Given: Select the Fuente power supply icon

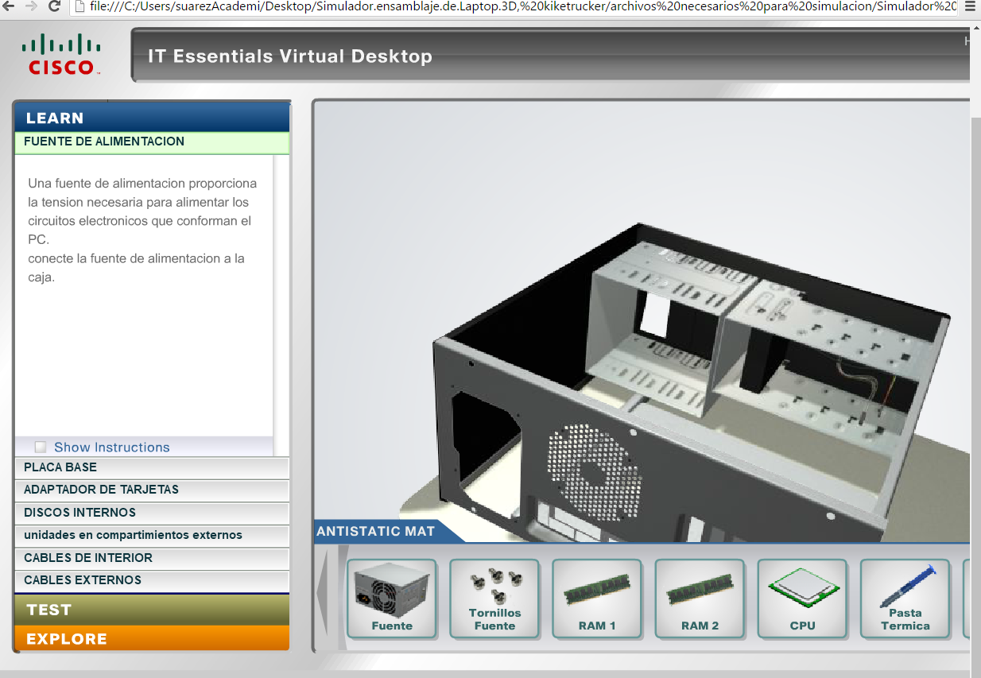Looking at the screenshot, I should pyautogui.click(x=391, y=598).
